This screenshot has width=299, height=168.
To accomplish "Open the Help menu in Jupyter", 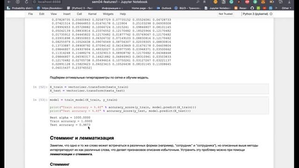I will (x=123, y=14).
